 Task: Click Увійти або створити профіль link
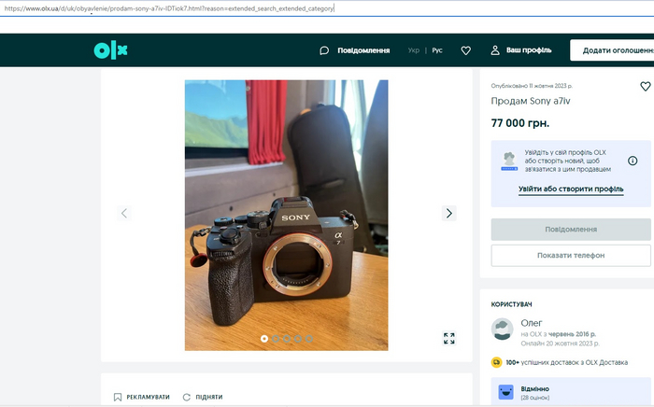(571, 189)
